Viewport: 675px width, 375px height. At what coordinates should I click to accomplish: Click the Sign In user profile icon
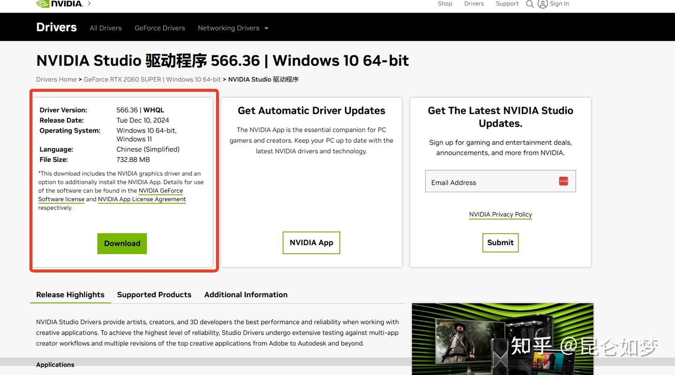pyautogui.click(x=542, y=4)
